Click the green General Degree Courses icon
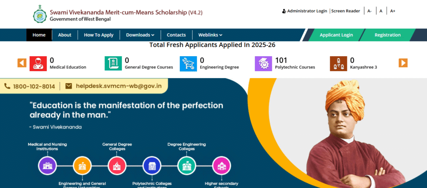This screenshot has height=188, width=427. click(113, 64)
